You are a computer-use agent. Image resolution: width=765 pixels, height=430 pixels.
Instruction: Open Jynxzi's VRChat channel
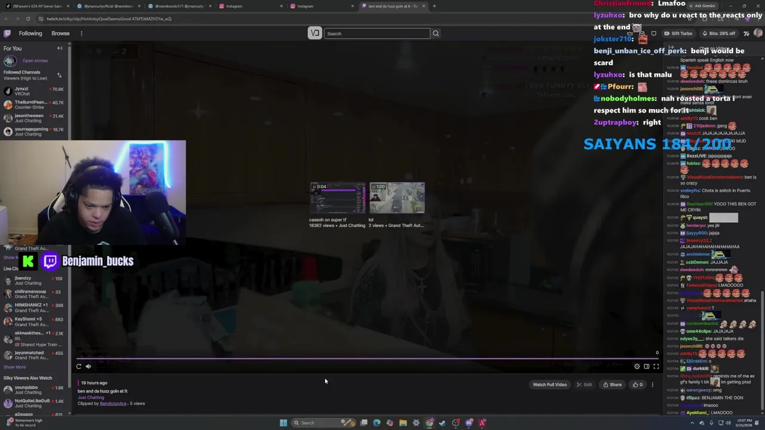click(x=34, y=91)
